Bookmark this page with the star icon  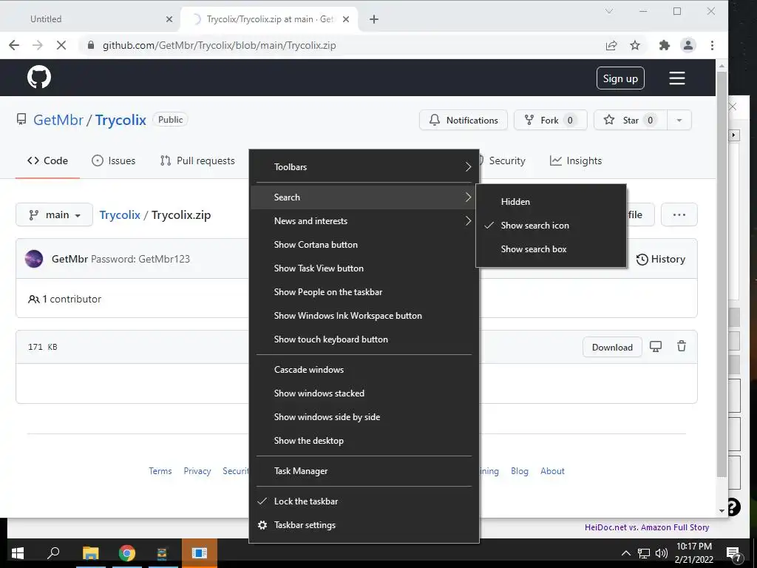(x=635, y=45)
